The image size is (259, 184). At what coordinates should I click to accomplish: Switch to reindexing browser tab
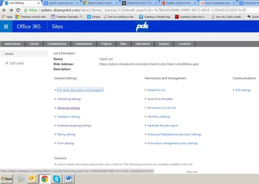(249, 3)
